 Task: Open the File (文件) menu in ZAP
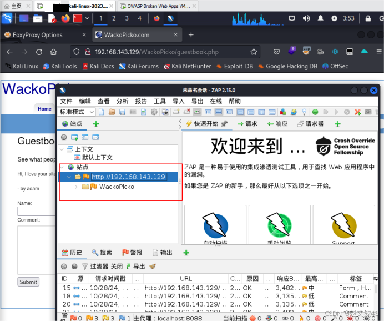[x=66, y=101]
